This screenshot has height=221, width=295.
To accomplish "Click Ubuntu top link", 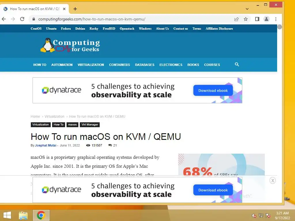I will (x=51, y=28).
